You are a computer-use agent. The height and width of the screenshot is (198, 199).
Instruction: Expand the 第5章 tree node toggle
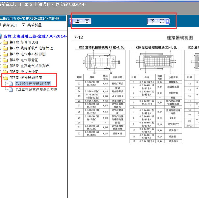[x=0, y=66]
